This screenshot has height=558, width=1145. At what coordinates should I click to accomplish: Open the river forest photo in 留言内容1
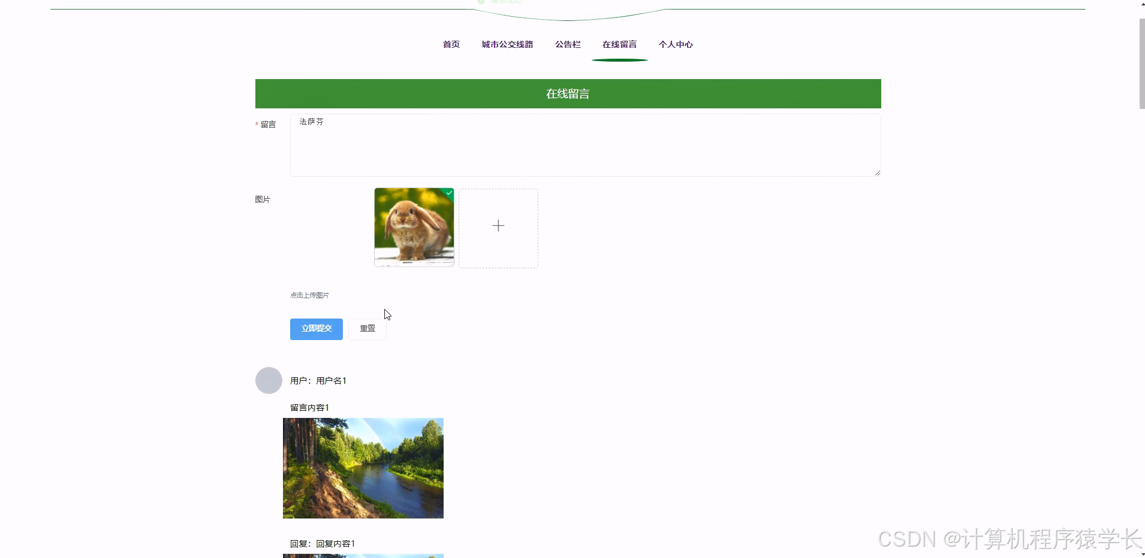[363, 468]
